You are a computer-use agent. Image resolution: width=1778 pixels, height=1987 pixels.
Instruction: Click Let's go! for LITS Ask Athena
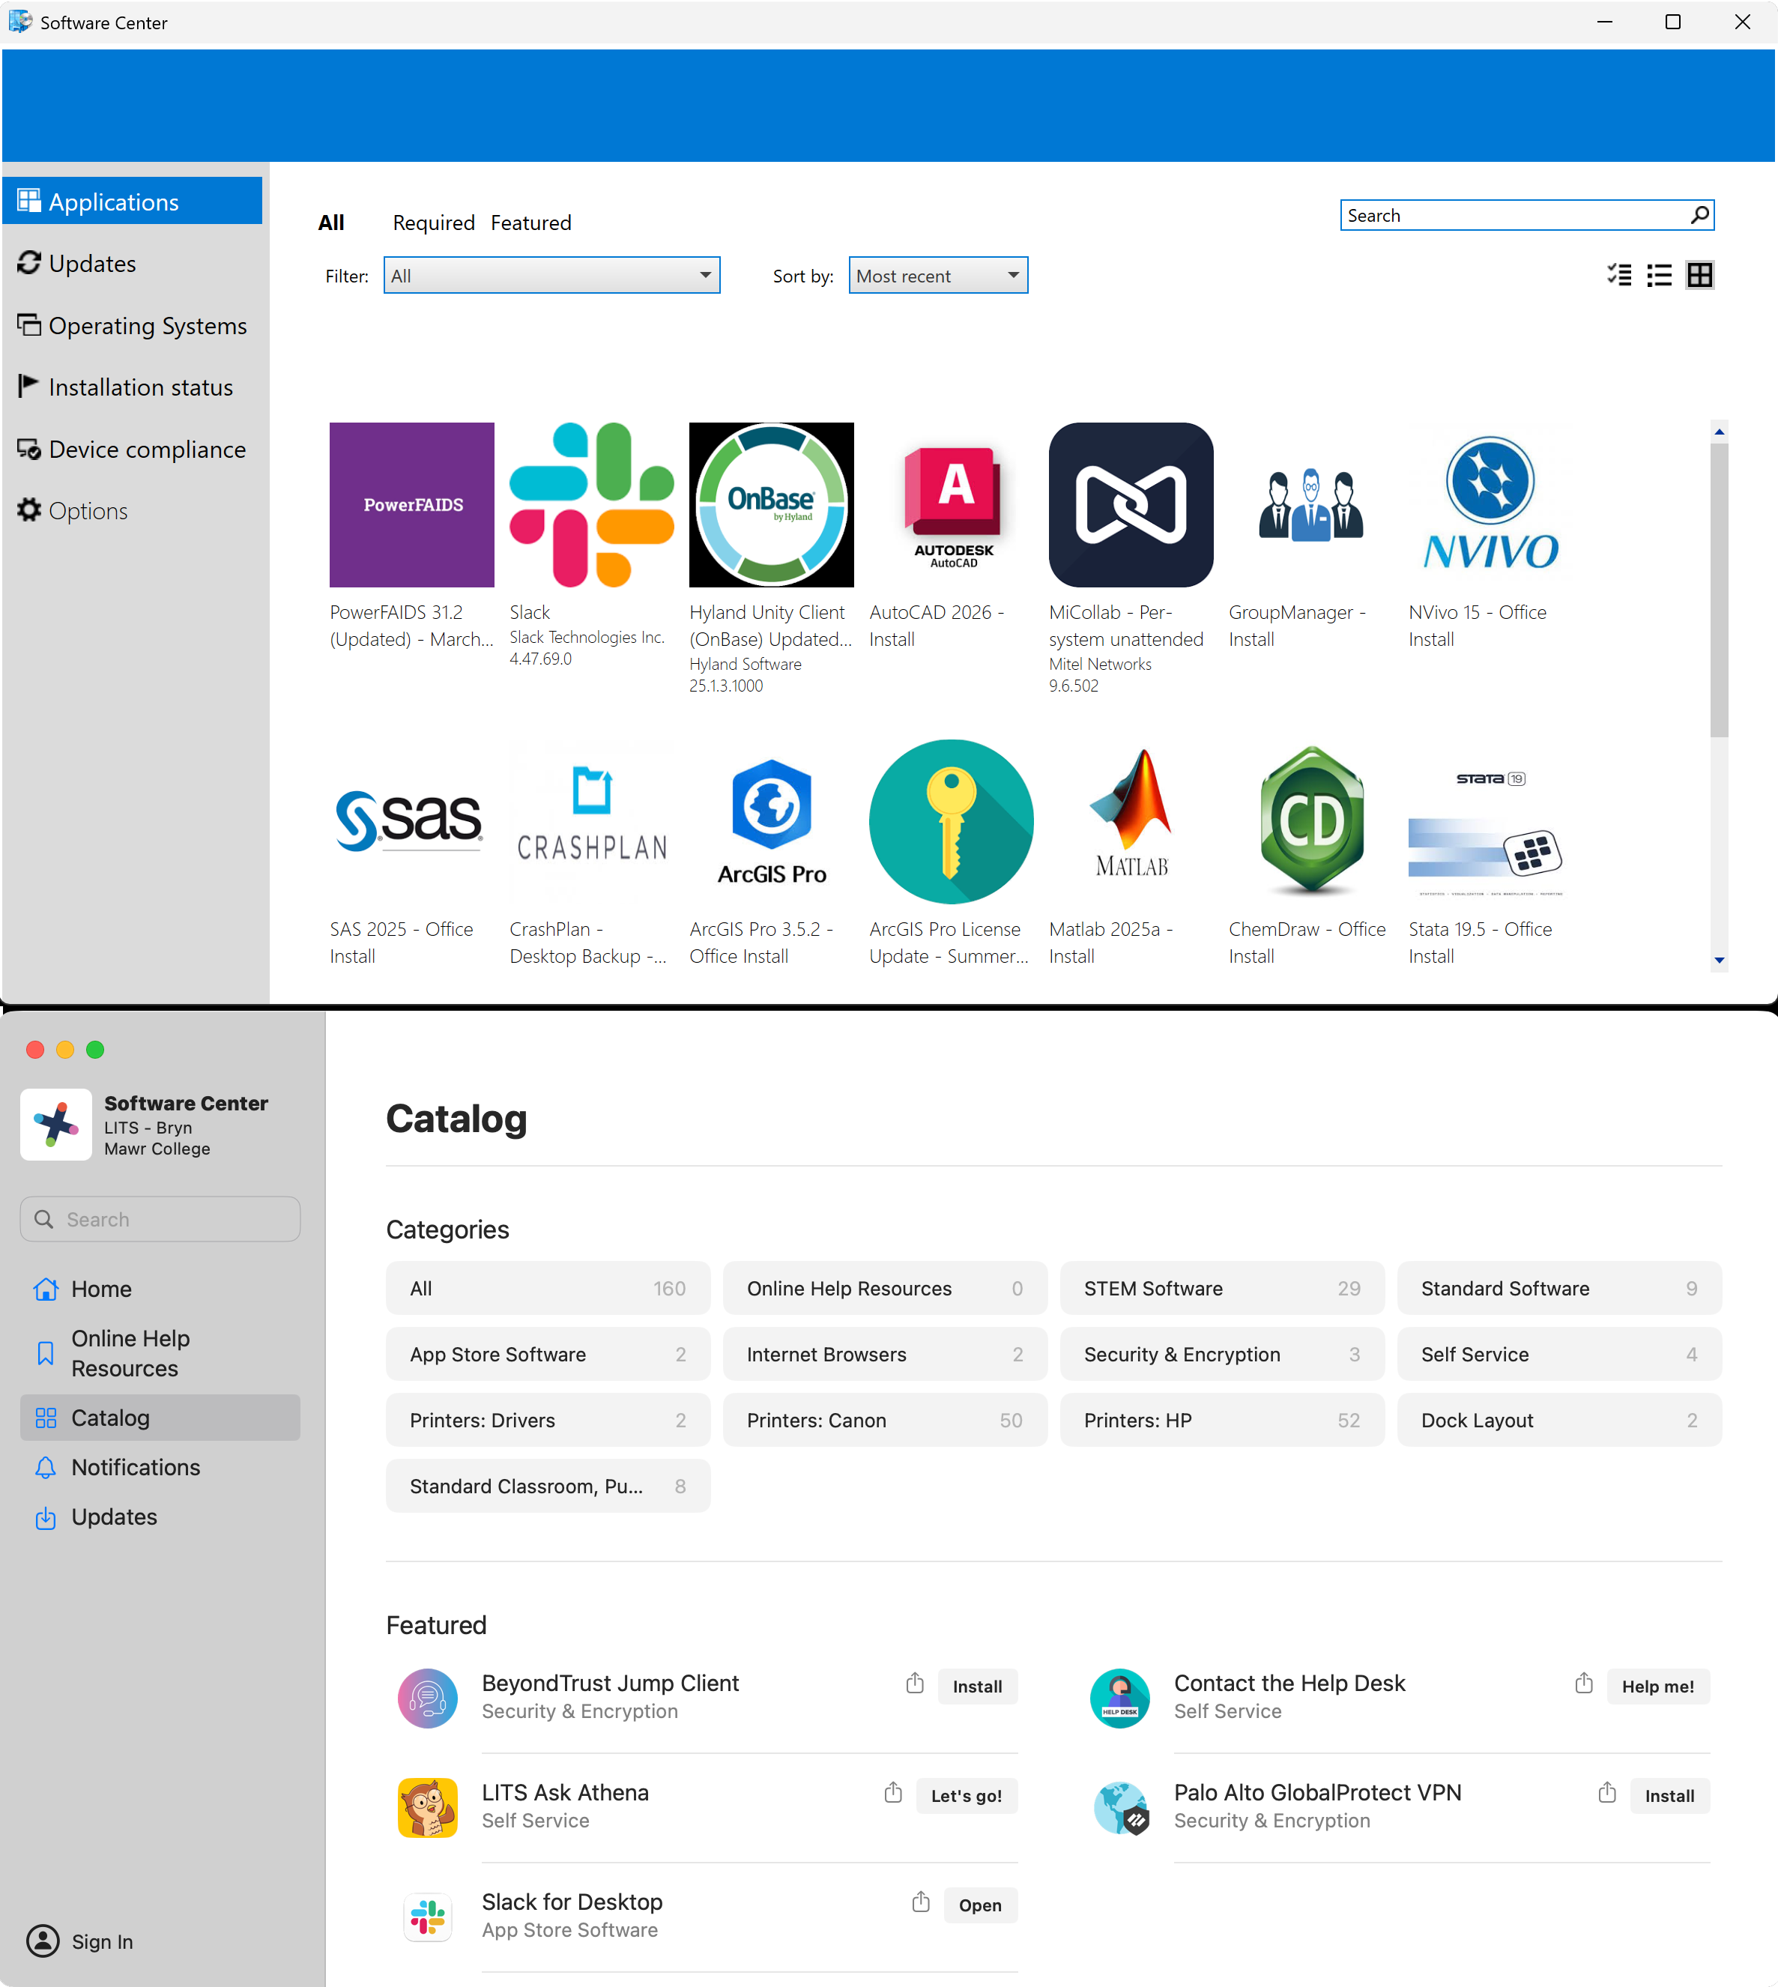click(x=965, y=1795)
